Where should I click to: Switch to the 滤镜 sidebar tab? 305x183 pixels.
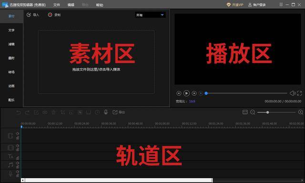[x=11, y=44]
